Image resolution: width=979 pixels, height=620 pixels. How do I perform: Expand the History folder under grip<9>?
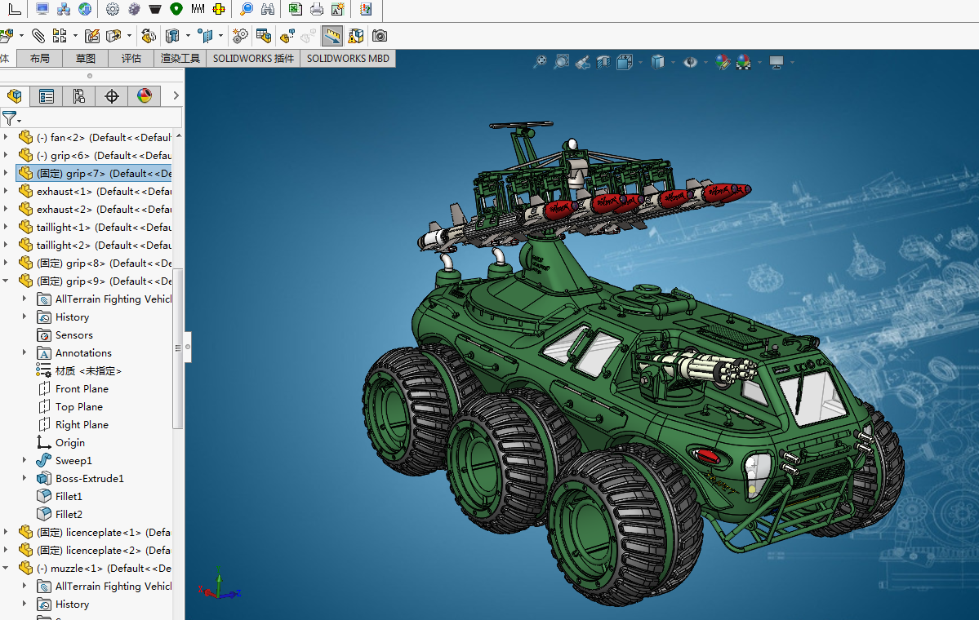click(24, 317)
